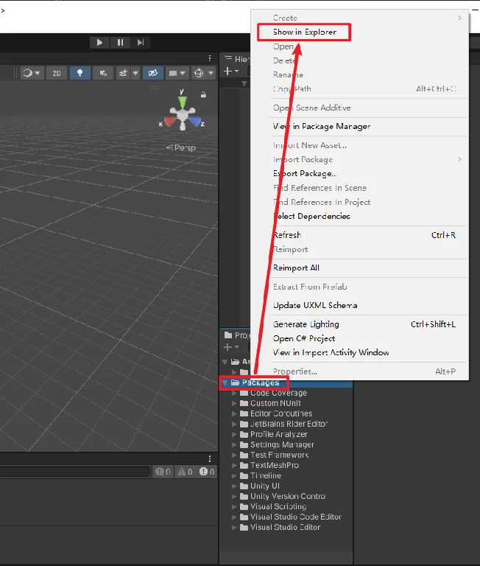Choose Show in Explorer from context menu
Image resolution: width=480 pixels, height=566 pixels.
(x=304, y=32)
